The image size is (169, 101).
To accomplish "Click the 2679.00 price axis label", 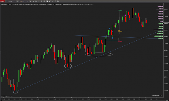I will pos(166,43).
